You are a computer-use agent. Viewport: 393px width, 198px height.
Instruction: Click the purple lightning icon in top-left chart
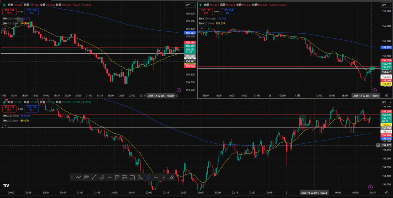(x=178, y=90)
